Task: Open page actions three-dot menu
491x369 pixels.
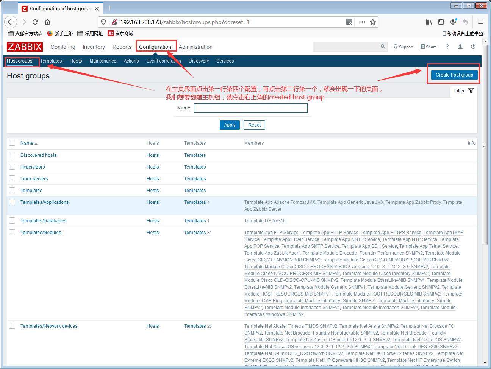Action: pos(362,22)
